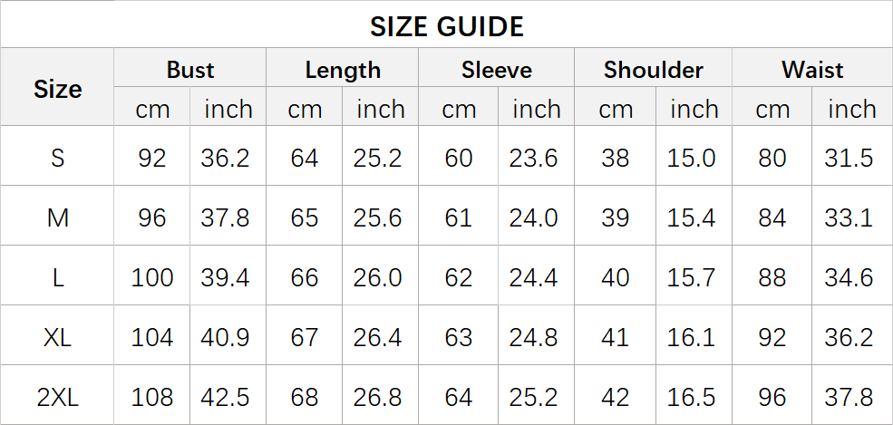This screenshot has width=893, height=425.
Task: Click waist inch value 33.1
Action: pos(849,217)
